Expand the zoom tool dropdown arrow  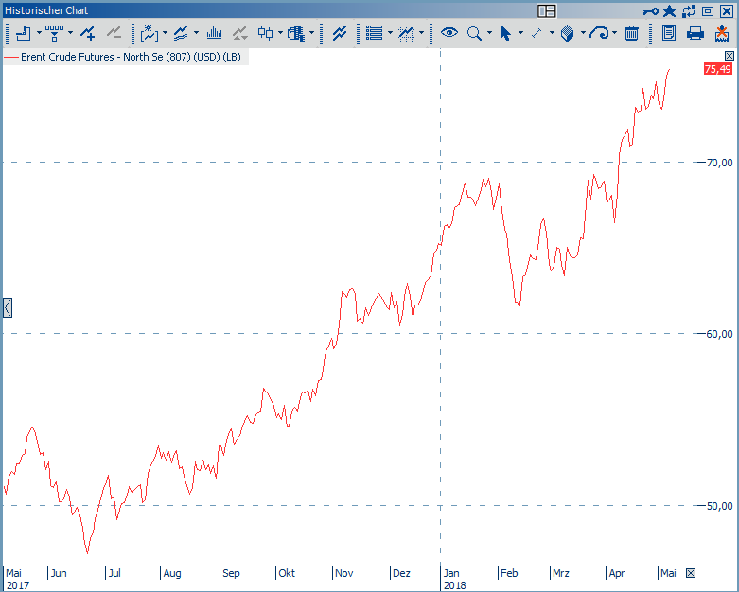[490, 33]
